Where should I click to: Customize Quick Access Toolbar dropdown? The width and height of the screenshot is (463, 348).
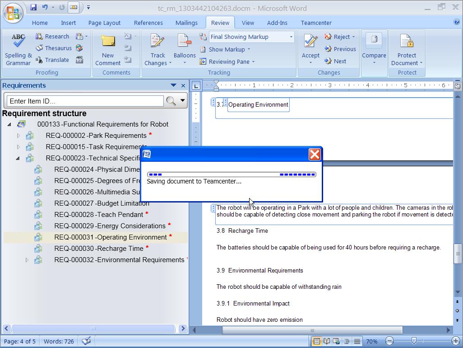click(88, 7)
